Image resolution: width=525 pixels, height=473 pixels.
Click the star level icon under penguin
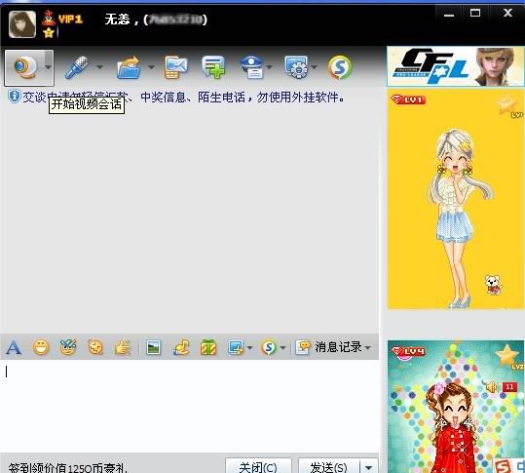coord(49,33)
